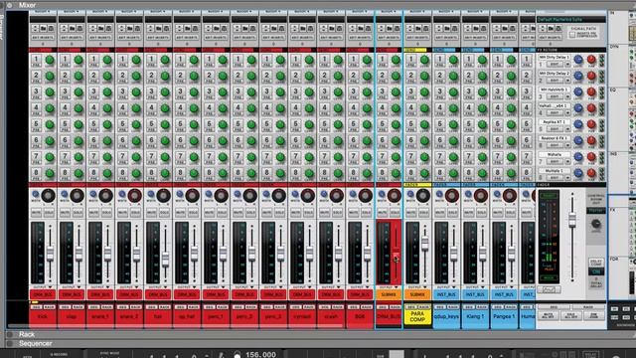The image size is (636, 358).
Task: Jump to FX section in mixer navigator
Action: click(612, 210)
